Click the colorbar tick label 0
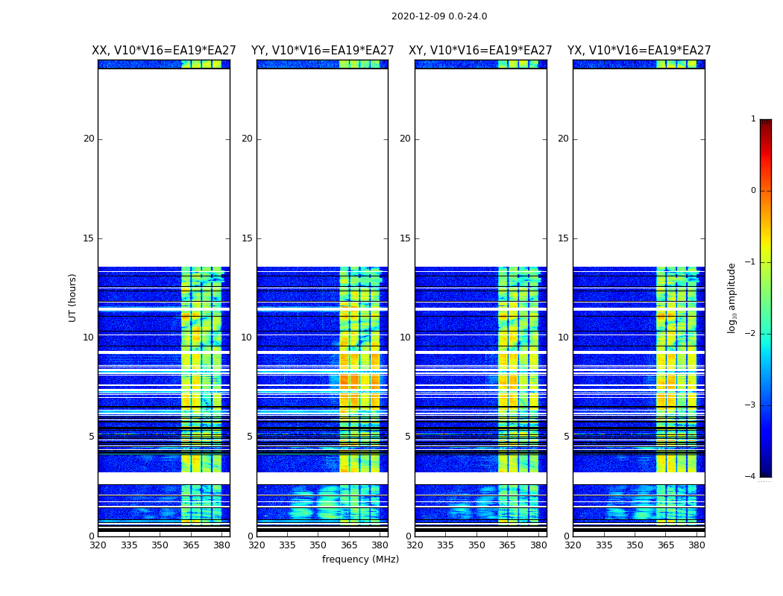Viewport: 783px width, 596px height. click(x=753, y=191)
